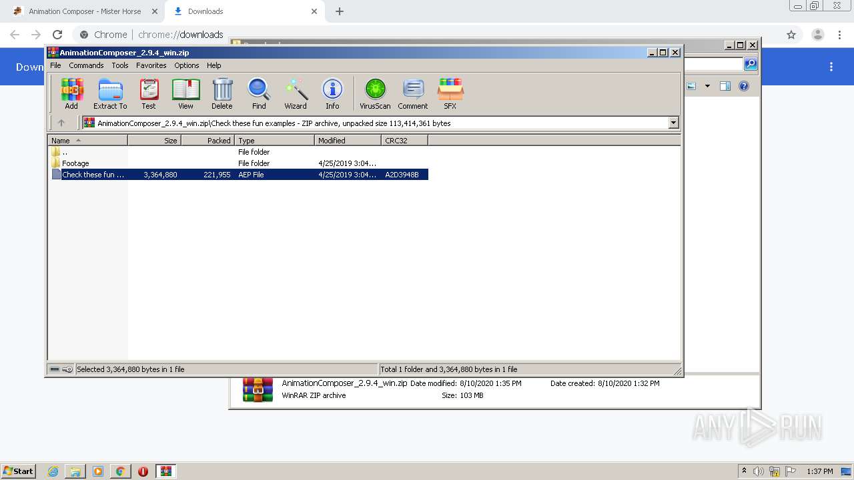Sort by the Packed column header
Viewport: 854px width, 480px height.
point(207,140)
